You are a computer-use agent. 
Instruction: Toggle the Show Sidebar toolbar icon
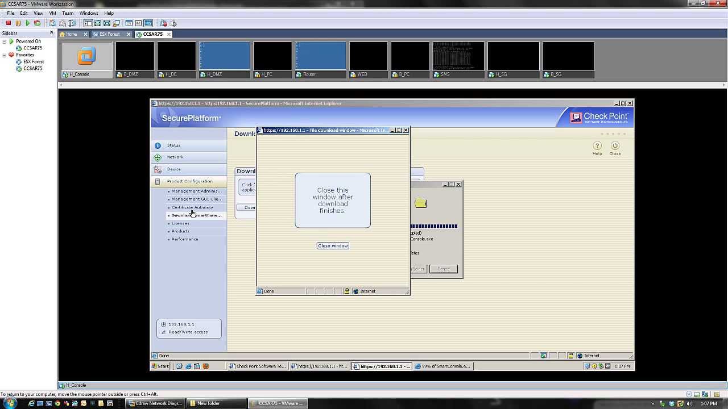(88, 23)
